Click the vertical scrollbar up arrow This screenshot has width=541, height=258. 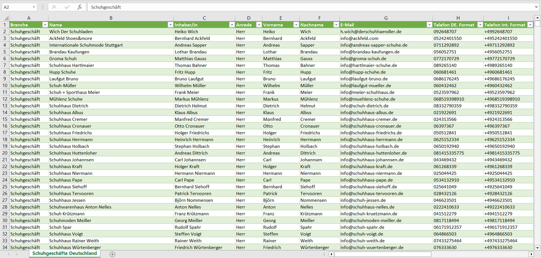[538, 18]
